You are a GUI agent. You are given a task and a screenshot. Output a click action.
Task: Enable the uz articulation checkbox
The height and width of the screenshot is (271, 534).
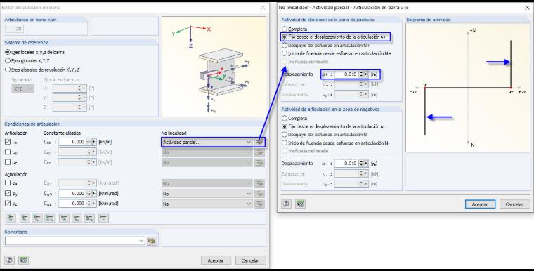pos(8,162)
